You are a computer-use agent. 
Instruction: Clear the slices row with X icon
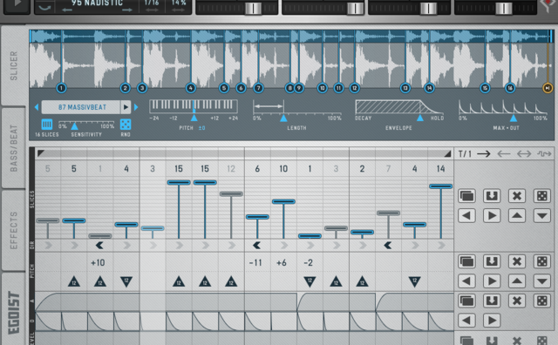pyautogui.click(x=517, y=196)
